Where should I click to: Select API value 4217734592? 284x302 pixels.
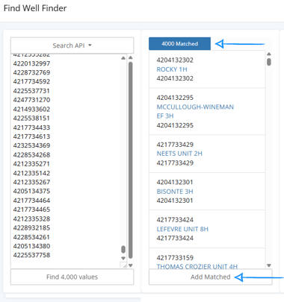coord(31,81)
